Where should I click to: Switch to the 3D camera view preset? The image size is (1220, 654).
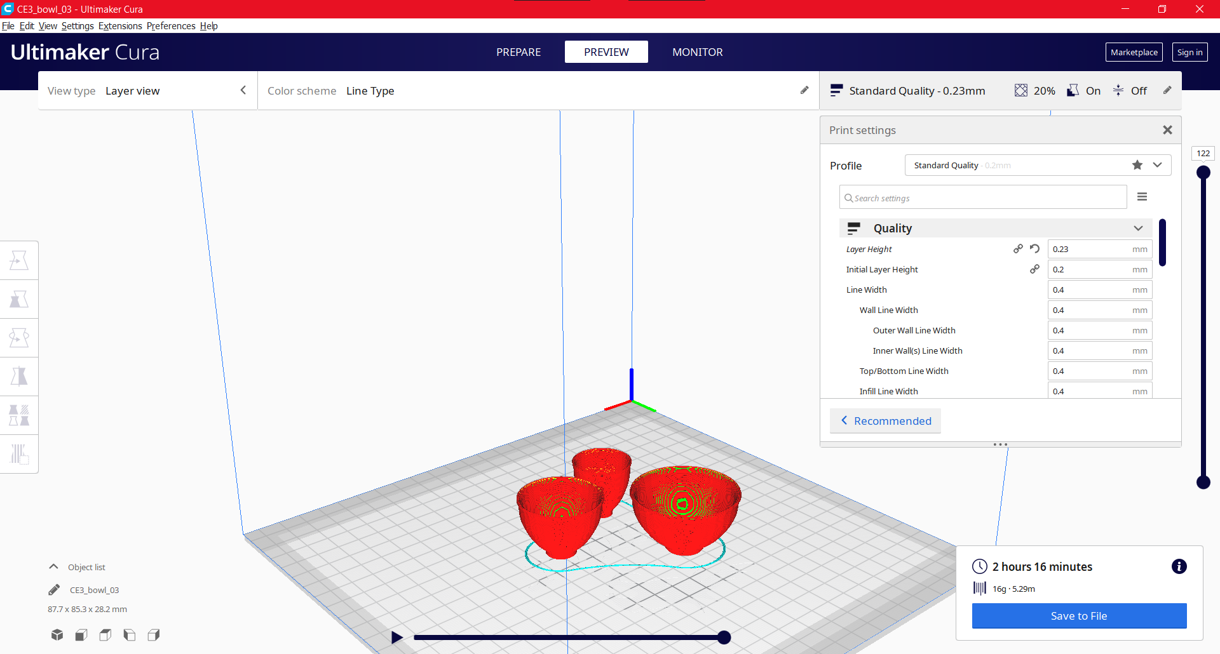pos(57,634)
